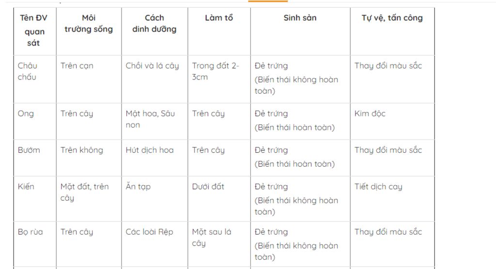The width and height of the screenshot is (496, 269).
Task: Click the "Bướm" row name cell
Action: (x=29, y=150)
